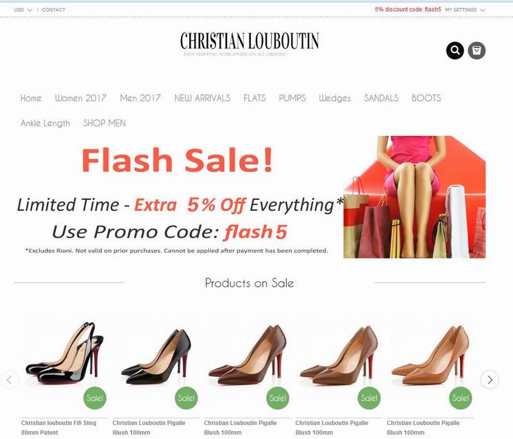Viewport: 513px width, 439px height.
Task: Open the BOOTS category
Action: tap(426, 98)
